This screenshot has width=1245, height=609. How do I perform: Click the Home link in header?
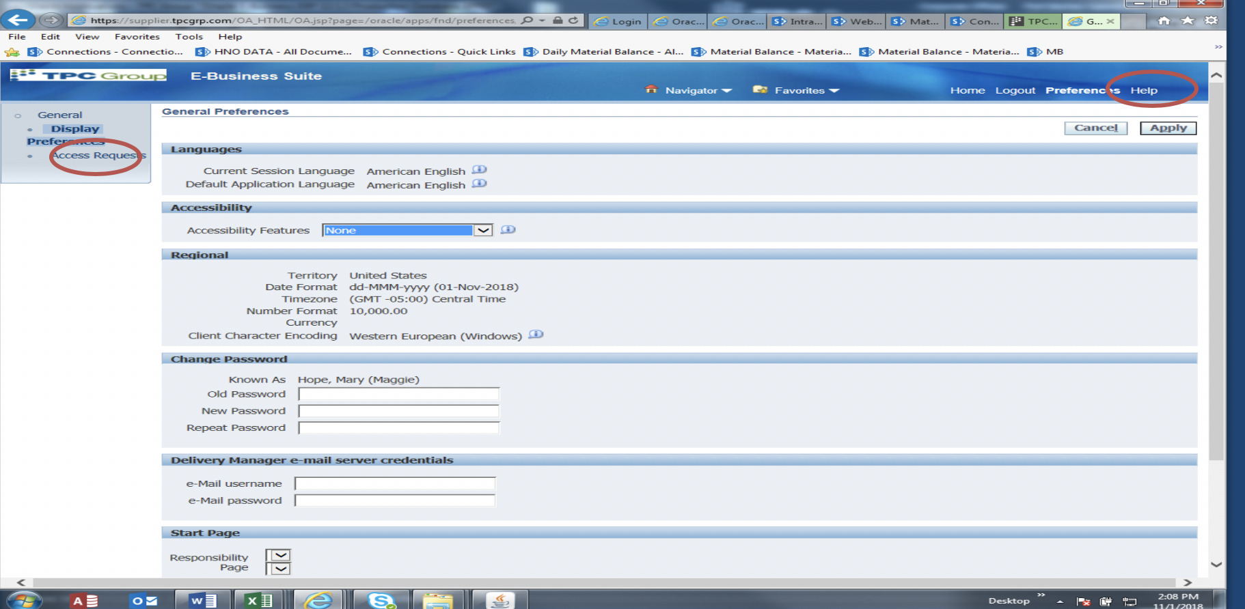[x=968, y=90]
